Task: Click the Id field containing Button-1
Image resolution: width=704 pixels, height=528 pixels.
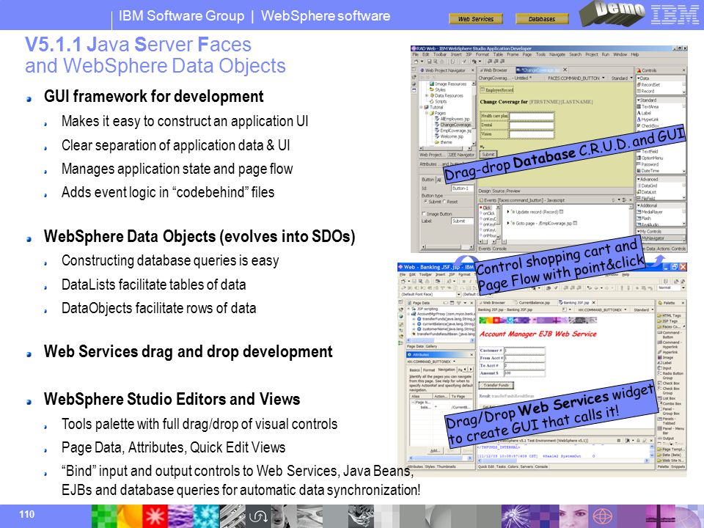Action: coord(461,188)
